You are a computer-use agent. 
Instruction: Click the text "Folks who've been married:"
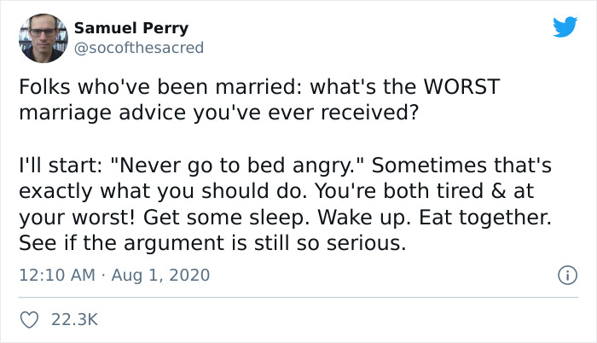[160, 86]
